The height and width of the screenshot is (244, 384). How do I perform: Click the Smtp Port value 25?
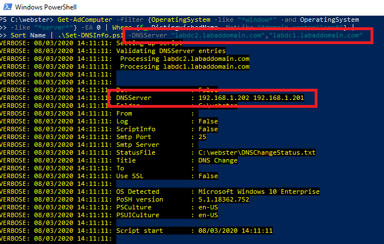(202, 137)
